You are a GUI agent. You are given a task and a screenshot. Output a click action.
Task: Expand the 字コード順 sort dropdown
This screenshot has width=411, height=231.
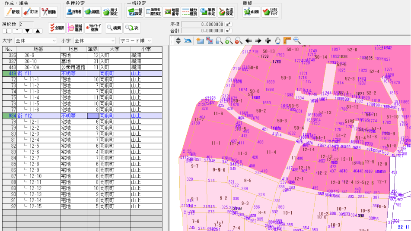(x=136, y=41)
